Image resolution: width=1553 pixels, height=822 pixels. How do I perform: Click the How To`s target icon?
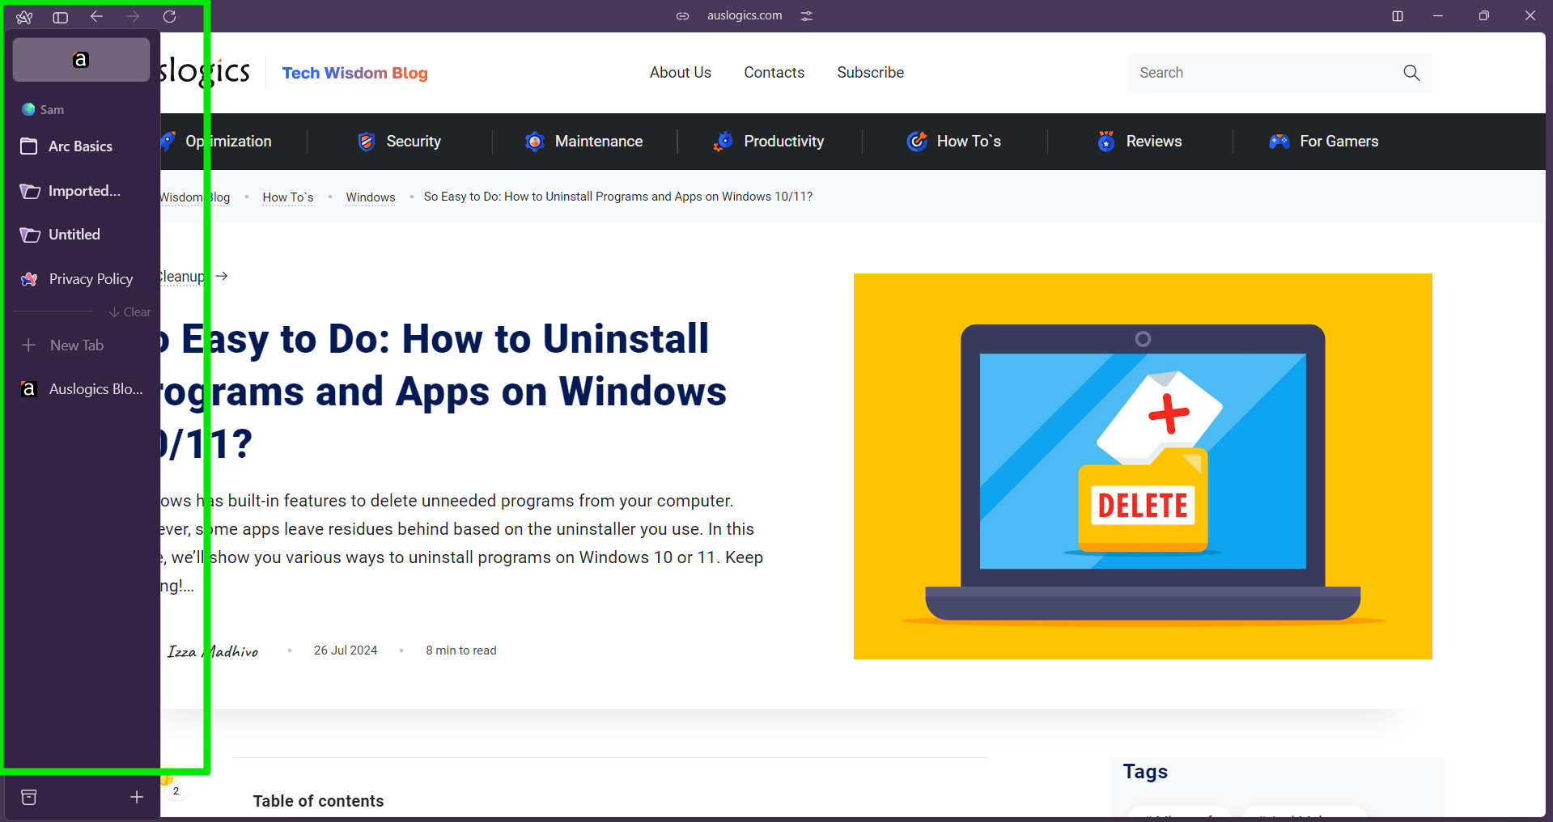[917, 142]
